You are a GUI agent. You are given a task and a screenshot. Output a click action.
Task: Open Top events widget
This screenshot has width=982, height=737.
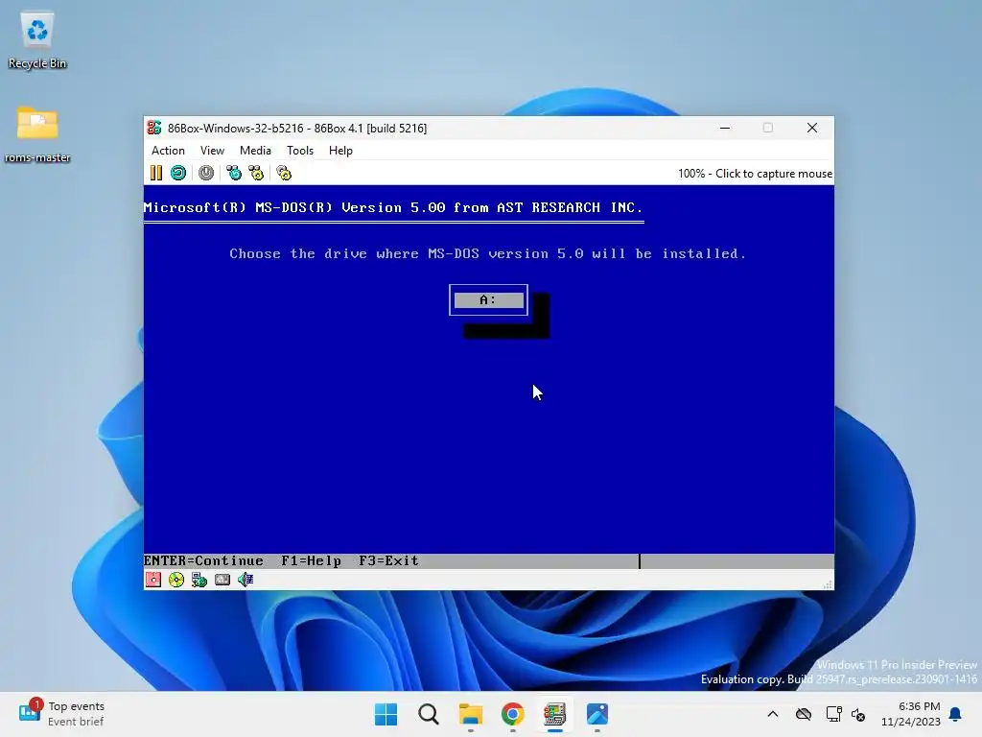[61, 714]
